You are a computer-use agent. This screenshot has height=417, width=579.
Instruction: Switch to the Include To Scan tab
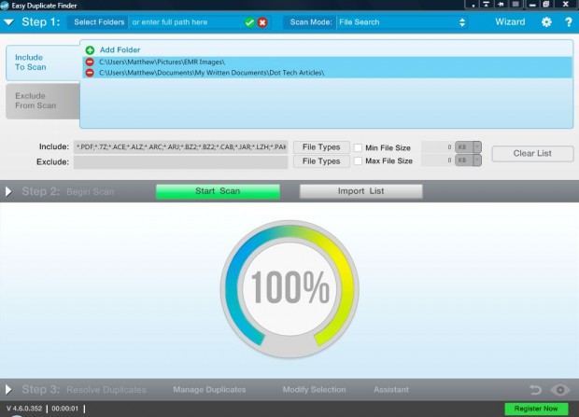[42, 63]
